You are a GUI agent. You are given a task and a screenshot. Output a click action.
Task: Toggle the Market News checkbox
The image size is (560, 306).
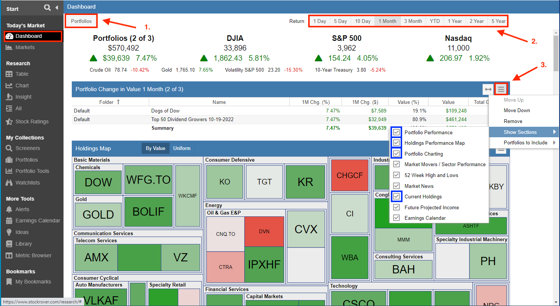point(396,186)
